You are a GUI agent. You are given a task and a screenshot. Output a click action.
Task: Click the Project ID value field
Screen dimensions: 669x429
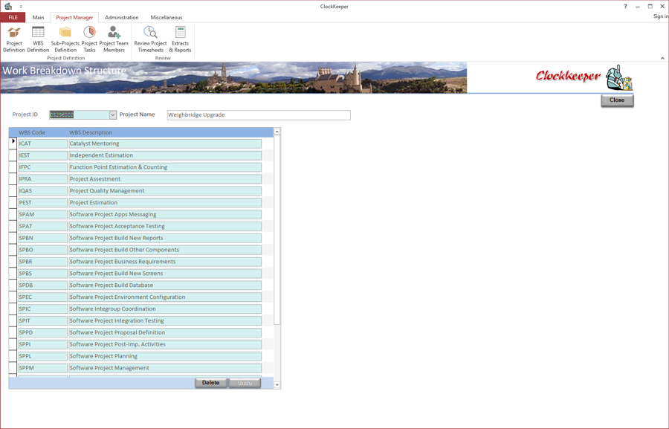click(79, 114)
